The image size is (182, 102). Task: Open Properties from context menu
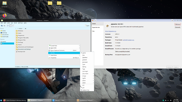(x=64, y=58)
